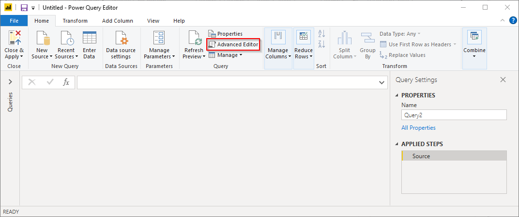This screenshot has width=519, height=217.
Task: Collapse the APPLIED STEPS section
Action: (397, 144)
